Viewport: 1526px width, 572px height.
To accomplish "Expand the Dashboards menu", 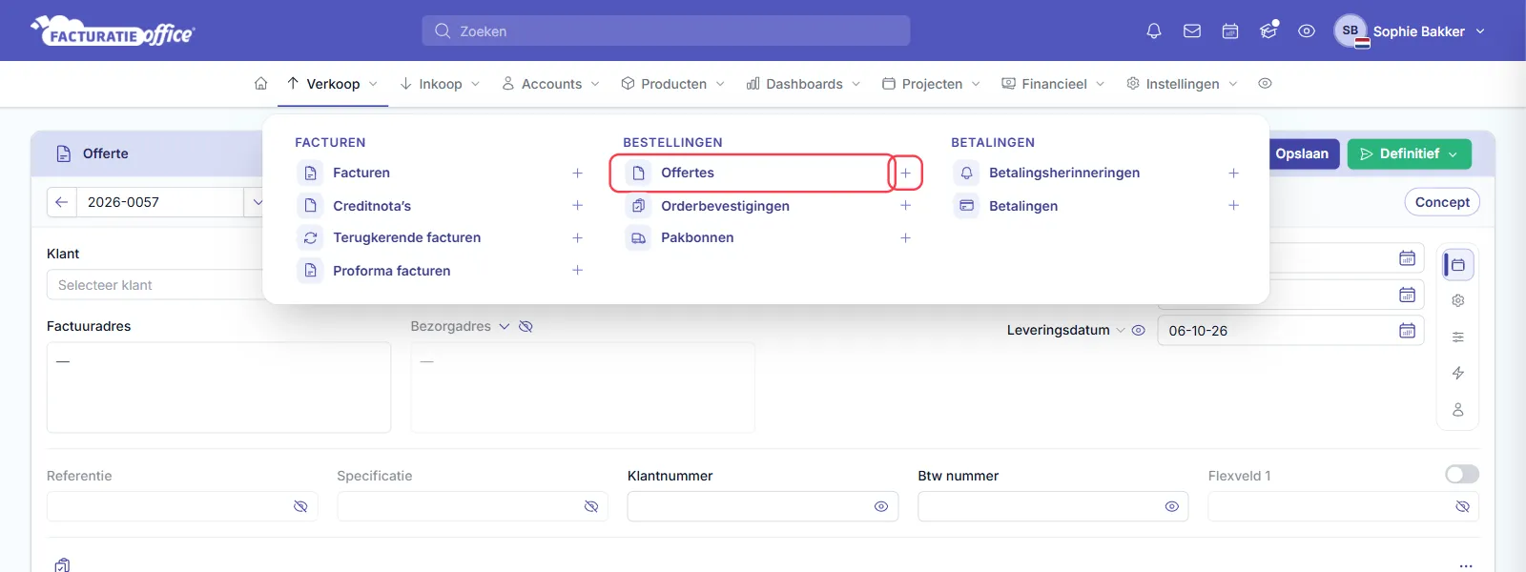I will [x=804, y=84].
